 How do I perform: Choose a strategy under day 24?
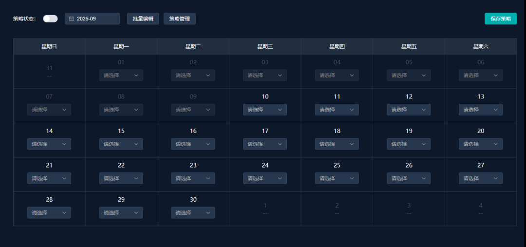click(265, 178)
